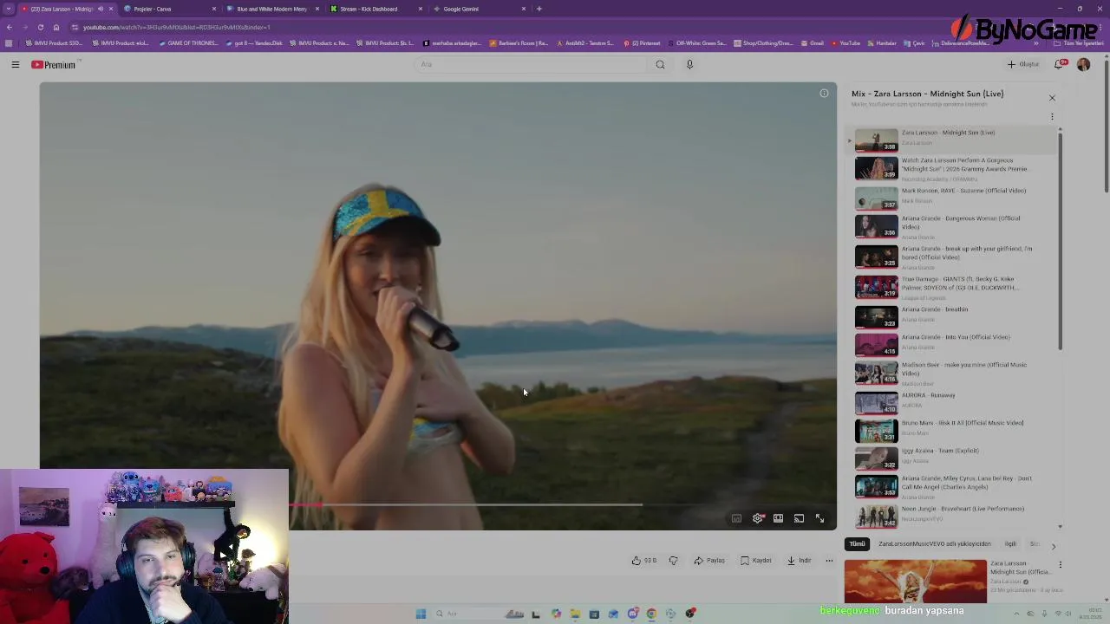Click the Paylaş share button
The height and width of the screenshot is (624, 1110).
tap(709, 561)
